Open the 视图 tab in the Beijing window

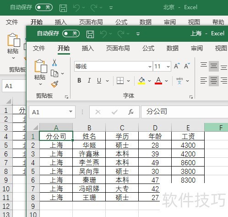pos(194,22)
